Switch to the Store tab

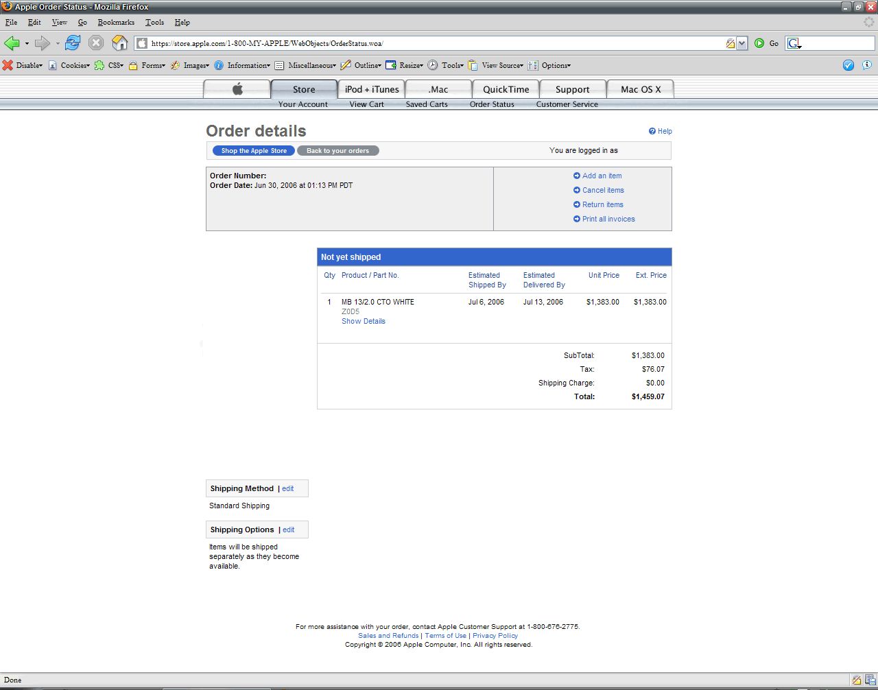(x=304, y=89)
